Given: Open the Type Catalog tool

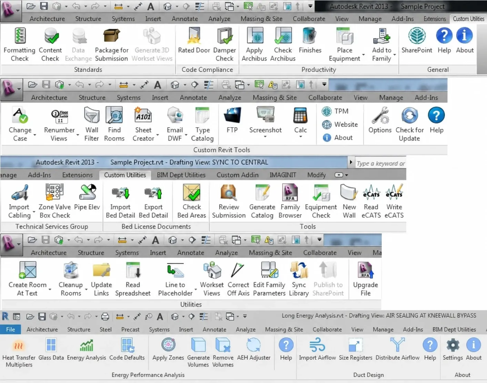Looking at the screenshot, I should (202, 124).
